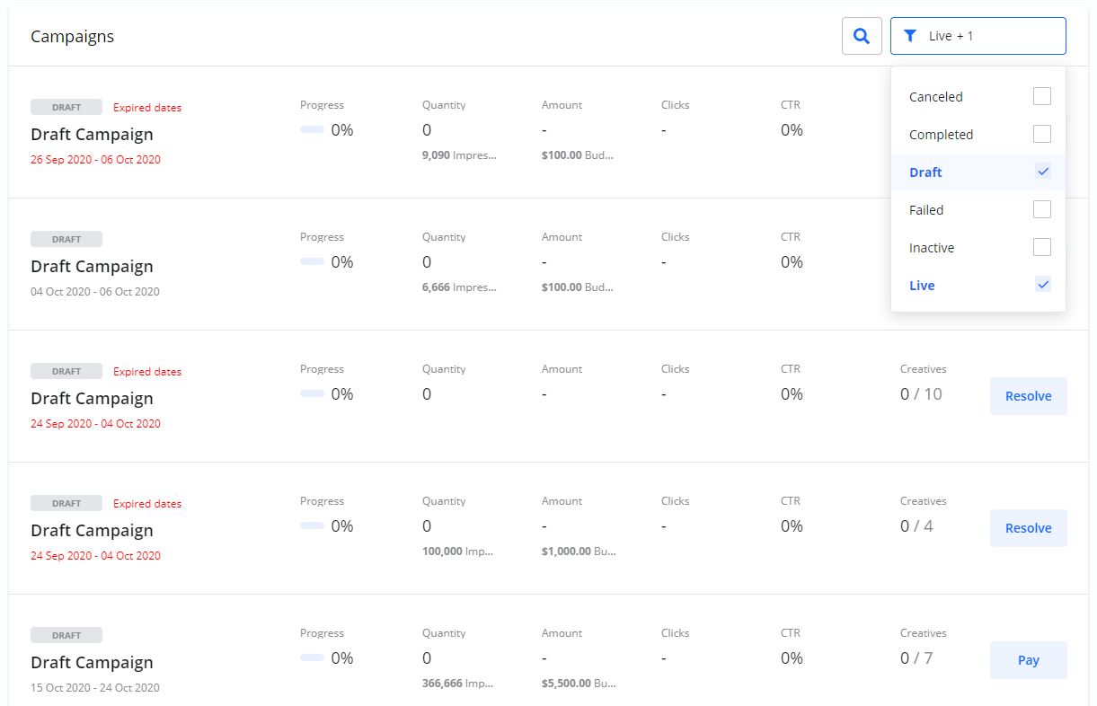
Task: Click the funnel filter icon
Action: (x=910, y=36)
